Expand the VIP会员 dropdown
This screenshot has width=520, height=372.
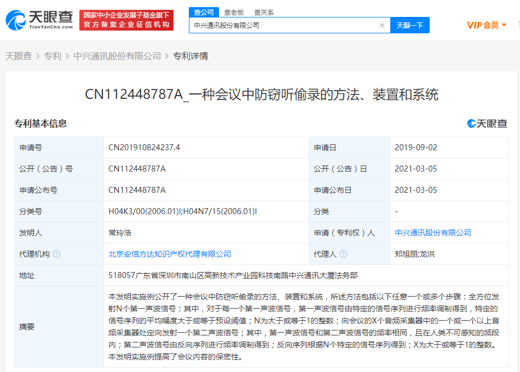click(x=487, y=25)
